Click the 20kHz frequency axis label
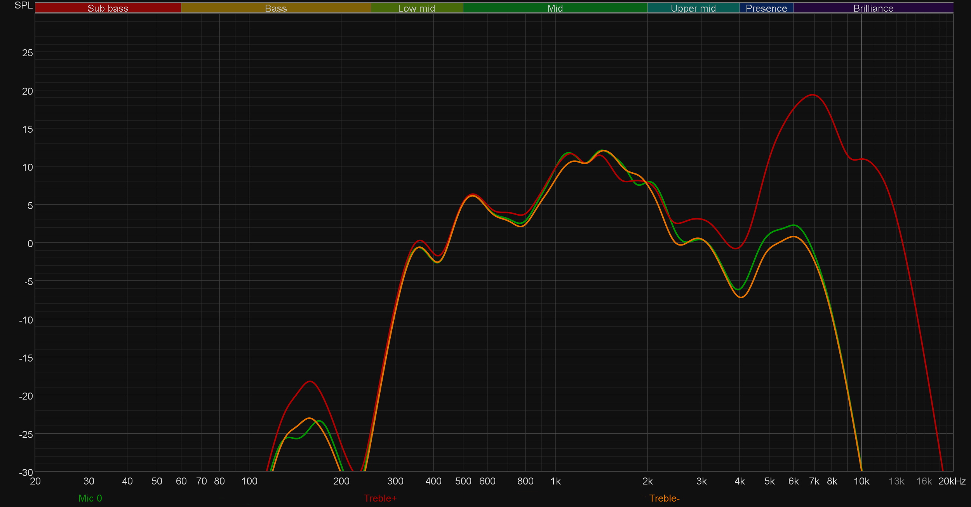 pyautogui.click(x=952, y=481)
